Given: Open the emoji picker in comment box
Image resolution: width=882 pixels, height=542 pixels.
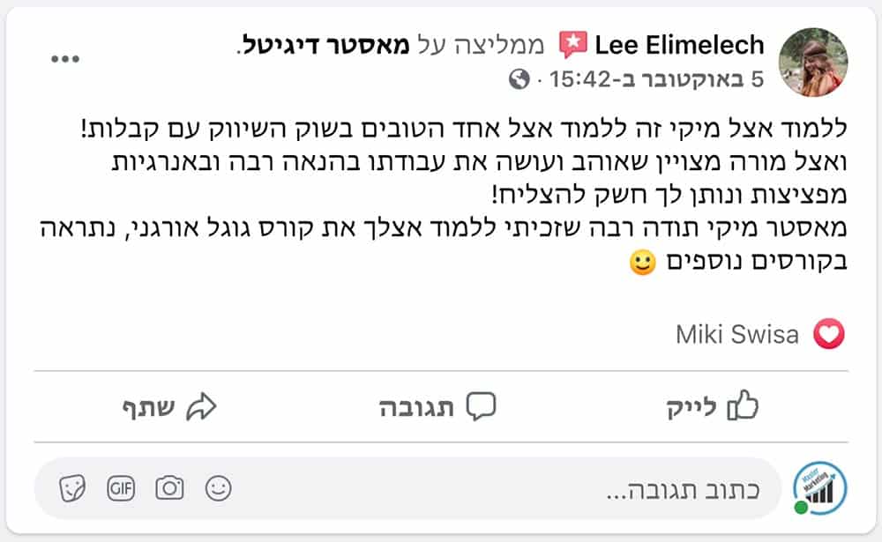Looking at the screenshot, I should click(218, 487).
